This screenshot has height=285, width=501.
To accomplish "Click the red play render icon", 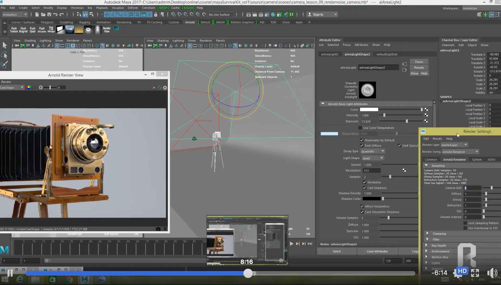I will click(x=154, y=88).
